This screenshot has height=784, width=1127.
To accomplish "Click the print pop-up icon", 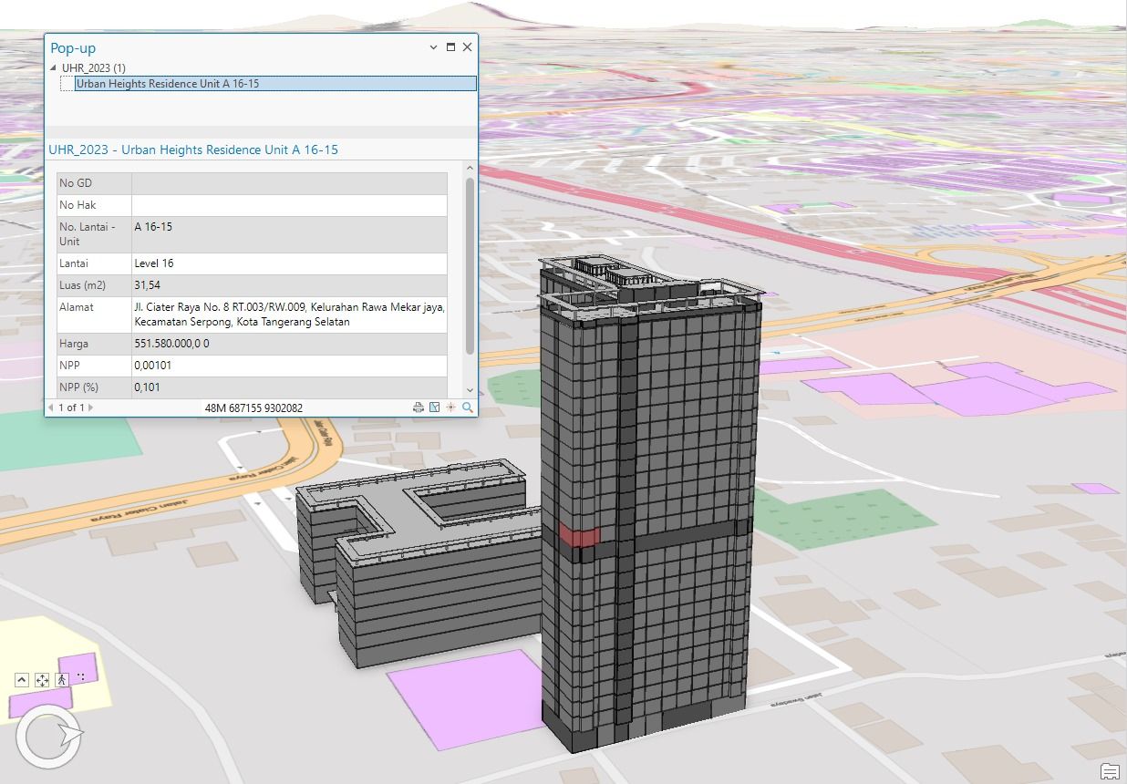I will coord(419,407).
